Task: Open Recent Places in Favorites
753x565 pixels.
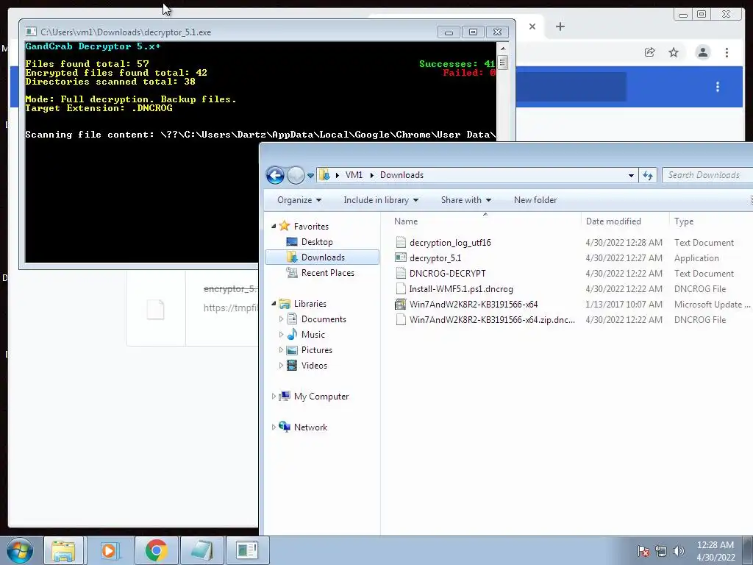Action: point(327,273)
